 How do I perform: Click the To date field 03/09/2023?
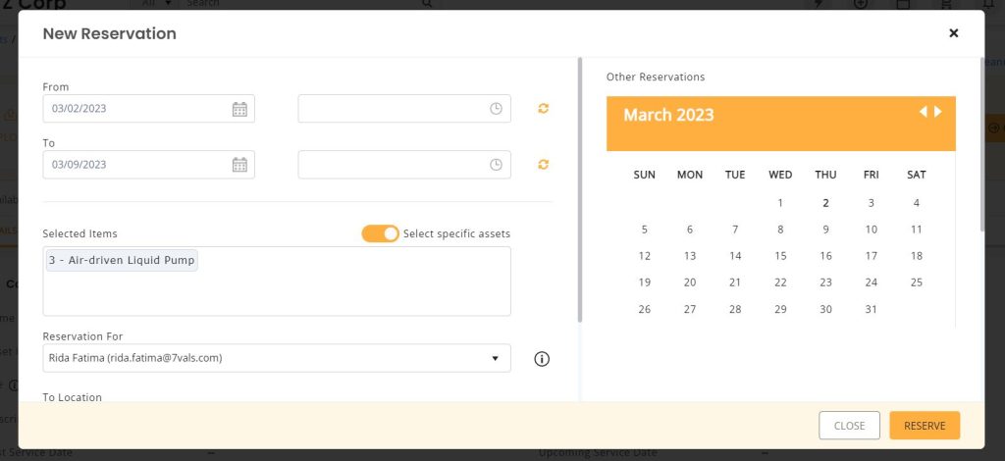[149, 165]
